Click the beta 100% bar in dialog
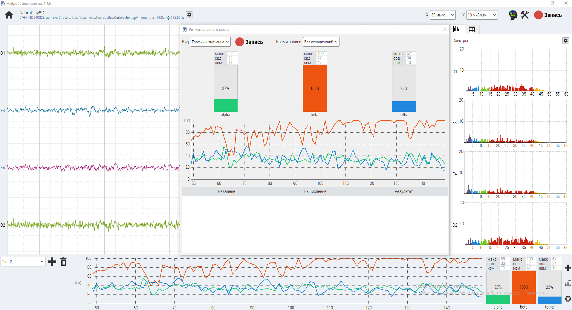 pos(315,88)
